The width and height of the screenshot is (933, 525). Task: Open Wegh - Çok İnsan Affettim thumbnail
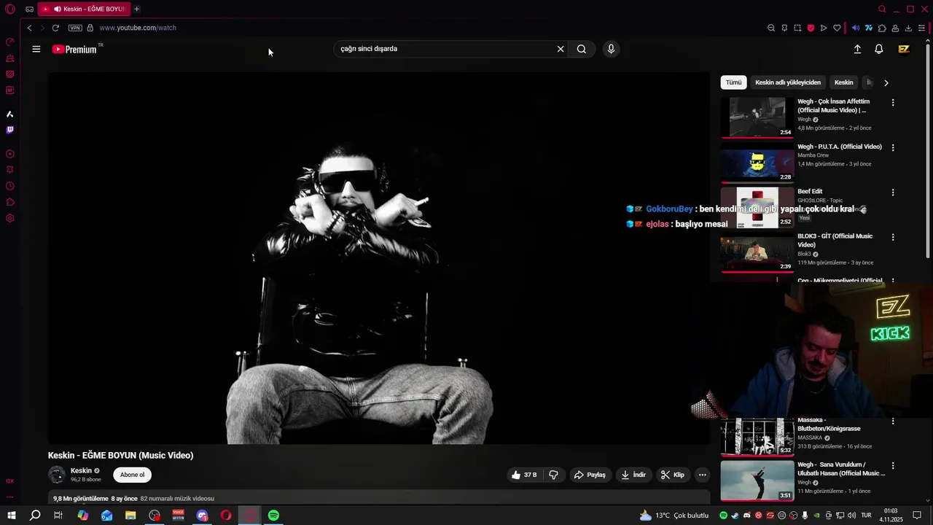757,117
